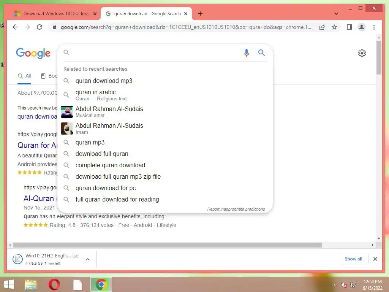
Task: Click the Google logo
Action: 33,53
